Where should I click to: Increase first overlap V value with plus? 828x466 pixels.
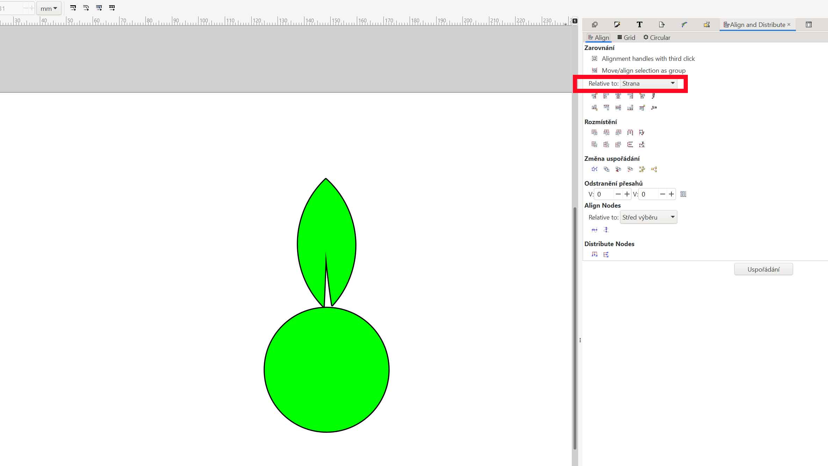tap(627, 194)
